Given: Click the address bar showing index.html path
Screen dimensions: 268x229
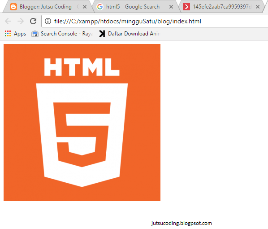Looking at the screenshot, I should (155, 21).
